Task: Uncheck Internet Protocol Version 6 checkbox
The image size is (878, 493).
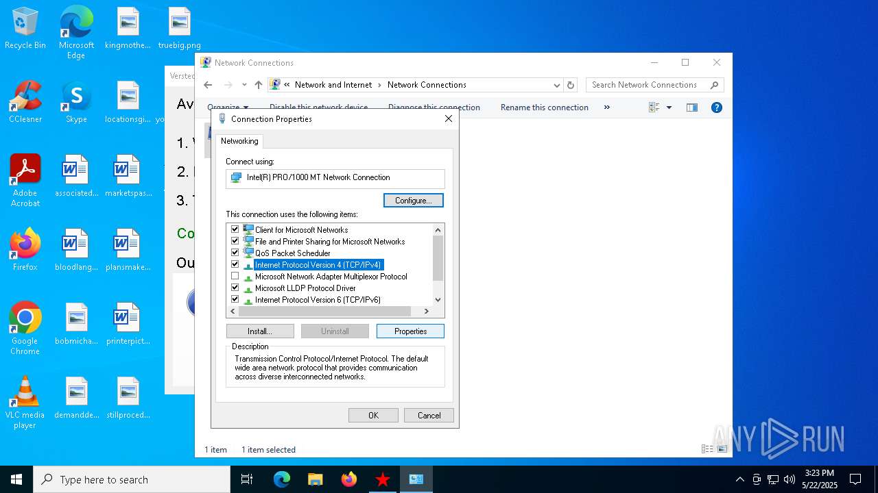Action: (235, 299)
